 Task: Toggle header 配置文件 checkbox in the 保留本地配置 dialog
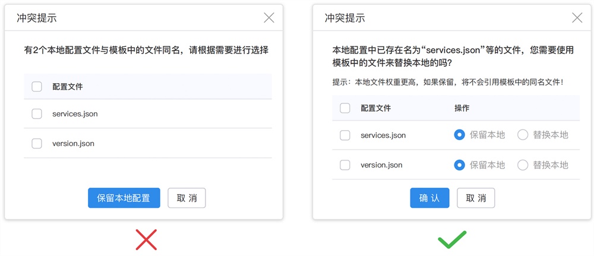click(x=37, y=87)
